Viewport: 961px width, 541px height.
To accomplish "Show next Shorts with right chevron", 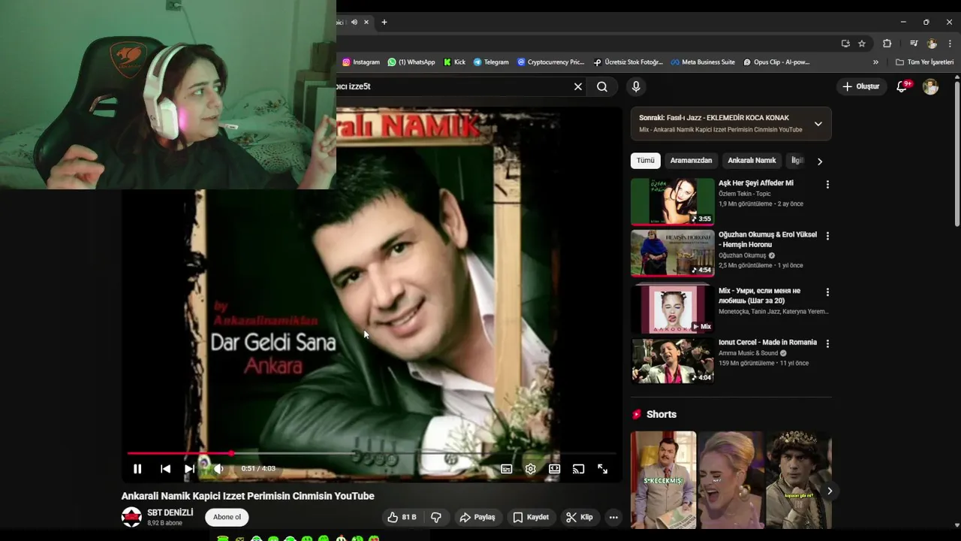I will click(x=830, y=491).
